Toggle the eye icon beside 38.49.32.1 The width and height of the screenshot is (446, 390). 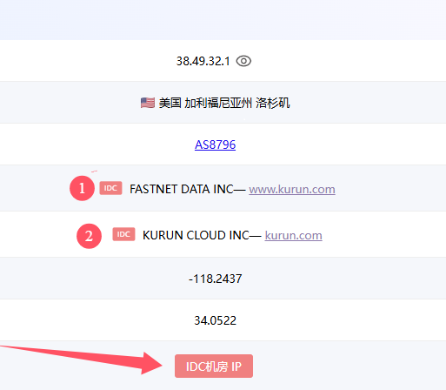243,61
